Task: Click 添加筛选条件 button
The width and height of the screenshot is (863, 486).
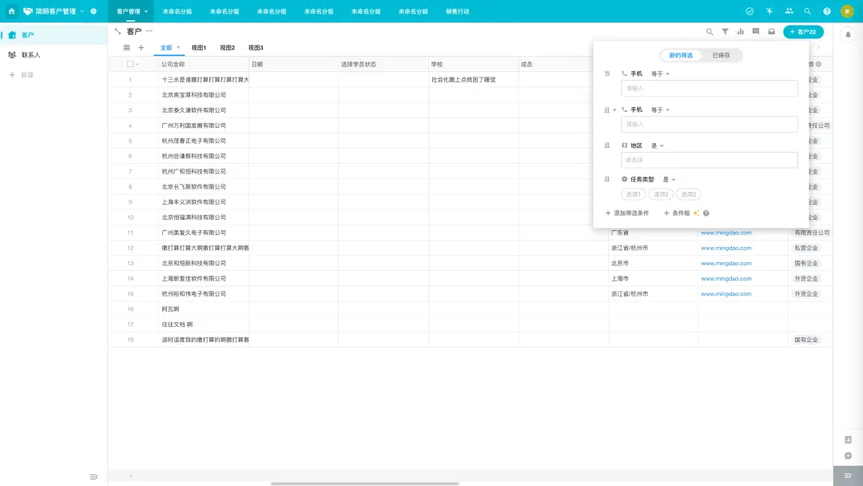Action: point(627,213)
